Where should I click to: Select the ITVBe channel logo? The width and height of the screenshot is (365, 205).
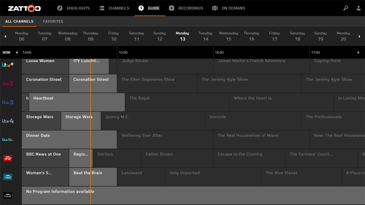pos(8,139)
